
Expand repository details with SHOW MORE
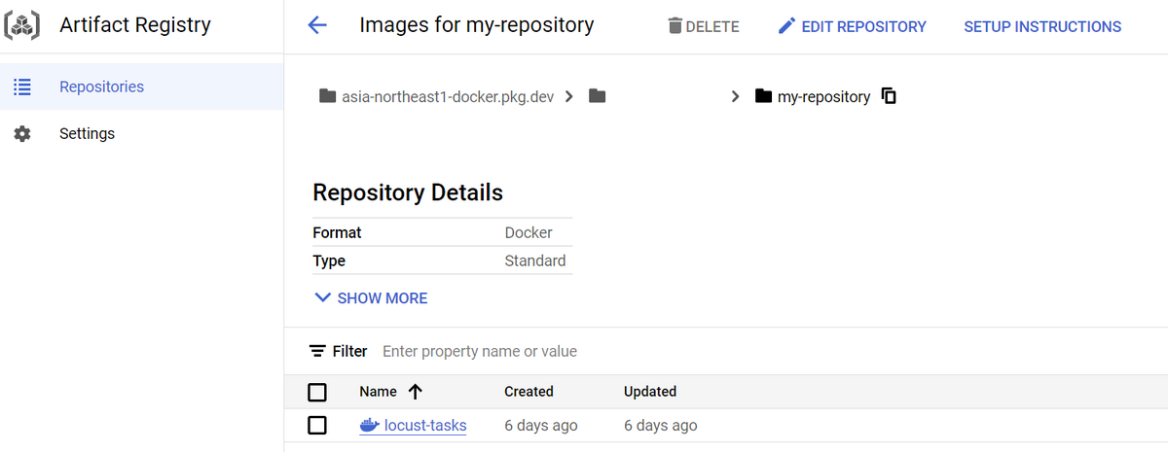click(371, 298)
